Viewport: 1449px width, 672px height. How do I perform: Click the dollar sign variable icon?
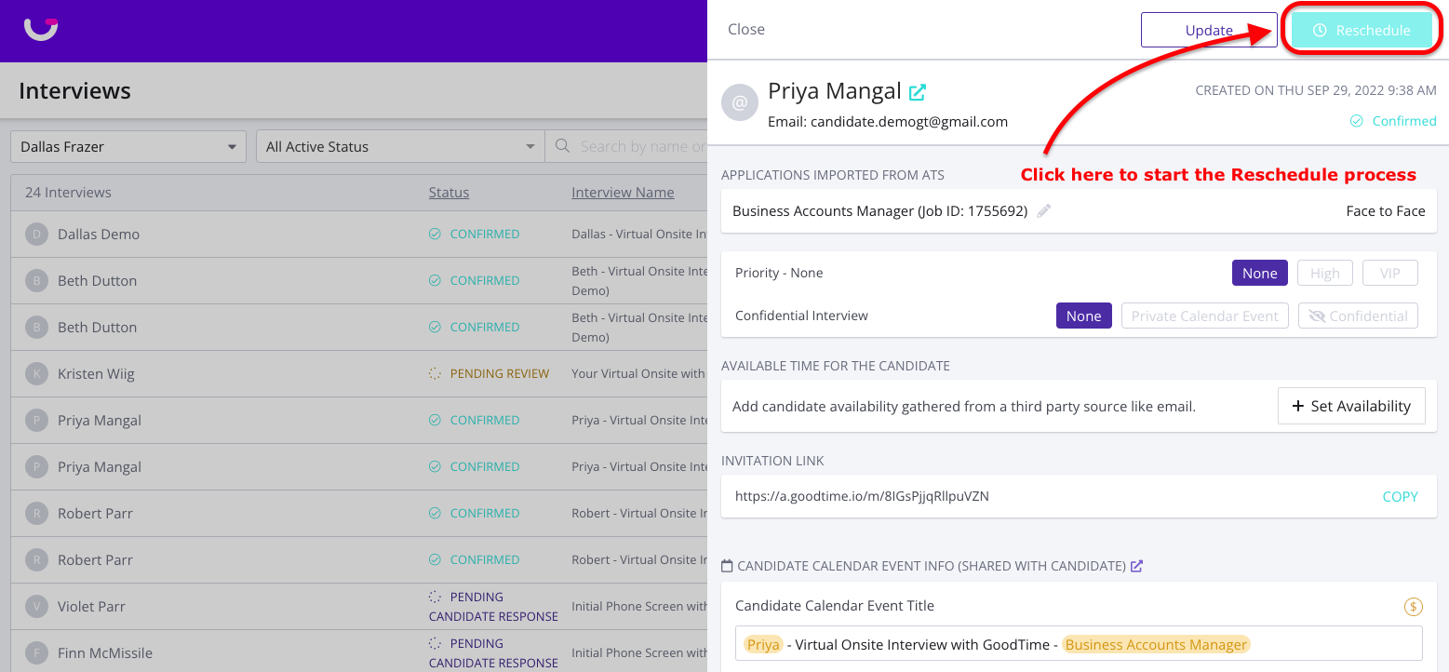coord(1413,607)
